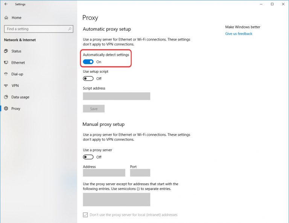Click the Find a setting search box
The width and height of the screenshot is (289, 223).
tap(39, 29)
